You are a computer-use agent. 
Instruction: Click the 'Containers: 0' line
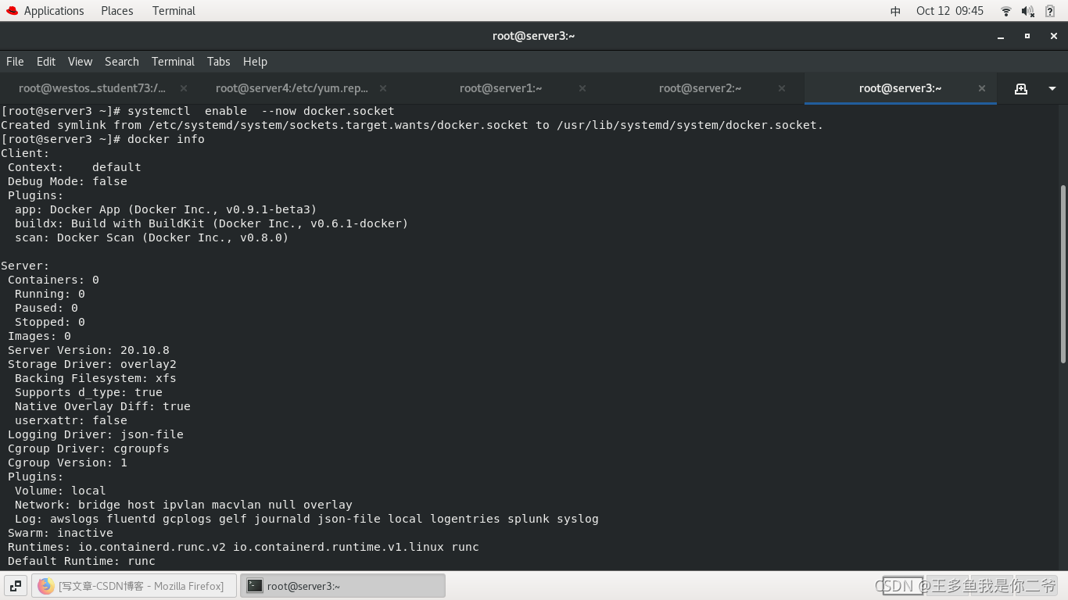[x=53, y=280]
